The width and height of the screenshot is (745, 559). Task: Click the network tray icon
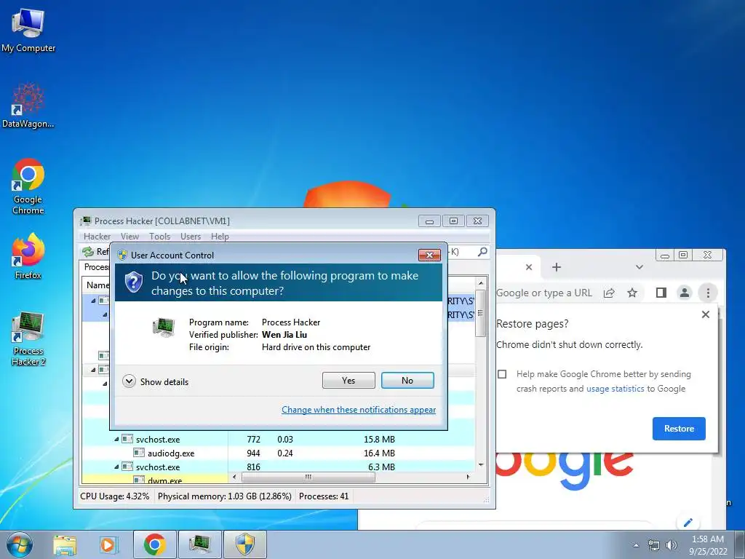click(x=654, y=545)
